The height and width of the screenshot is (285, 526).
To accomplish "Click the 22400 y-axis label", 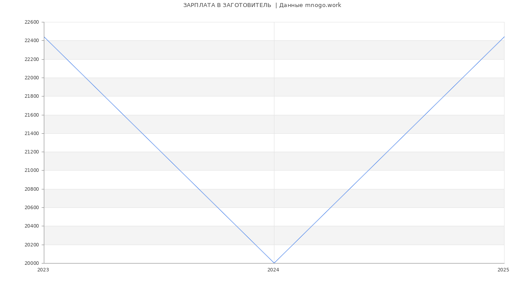I will [32, 41].
